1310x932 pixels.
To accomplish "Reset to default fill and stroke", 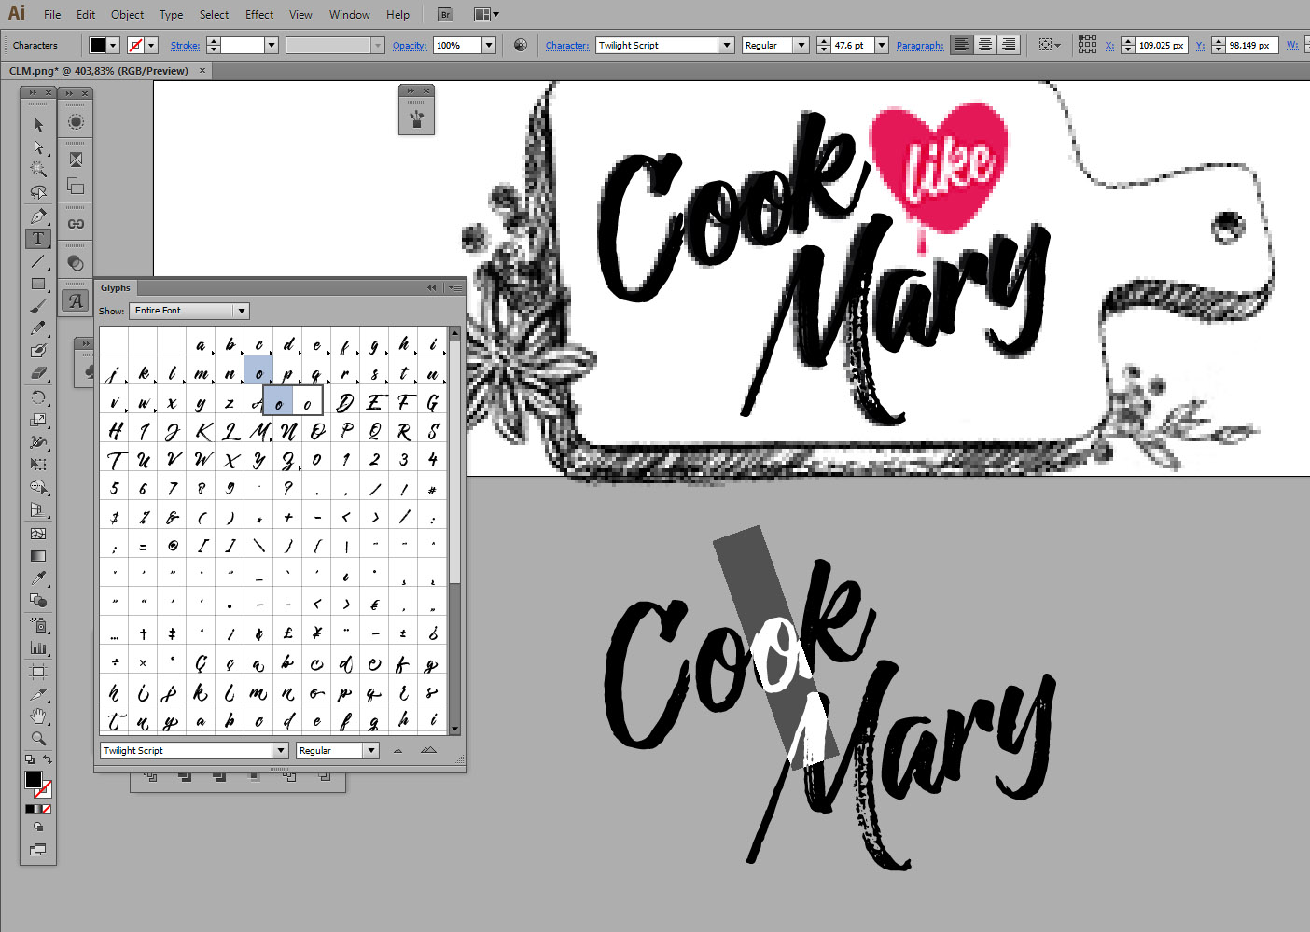I will point(30,759).
